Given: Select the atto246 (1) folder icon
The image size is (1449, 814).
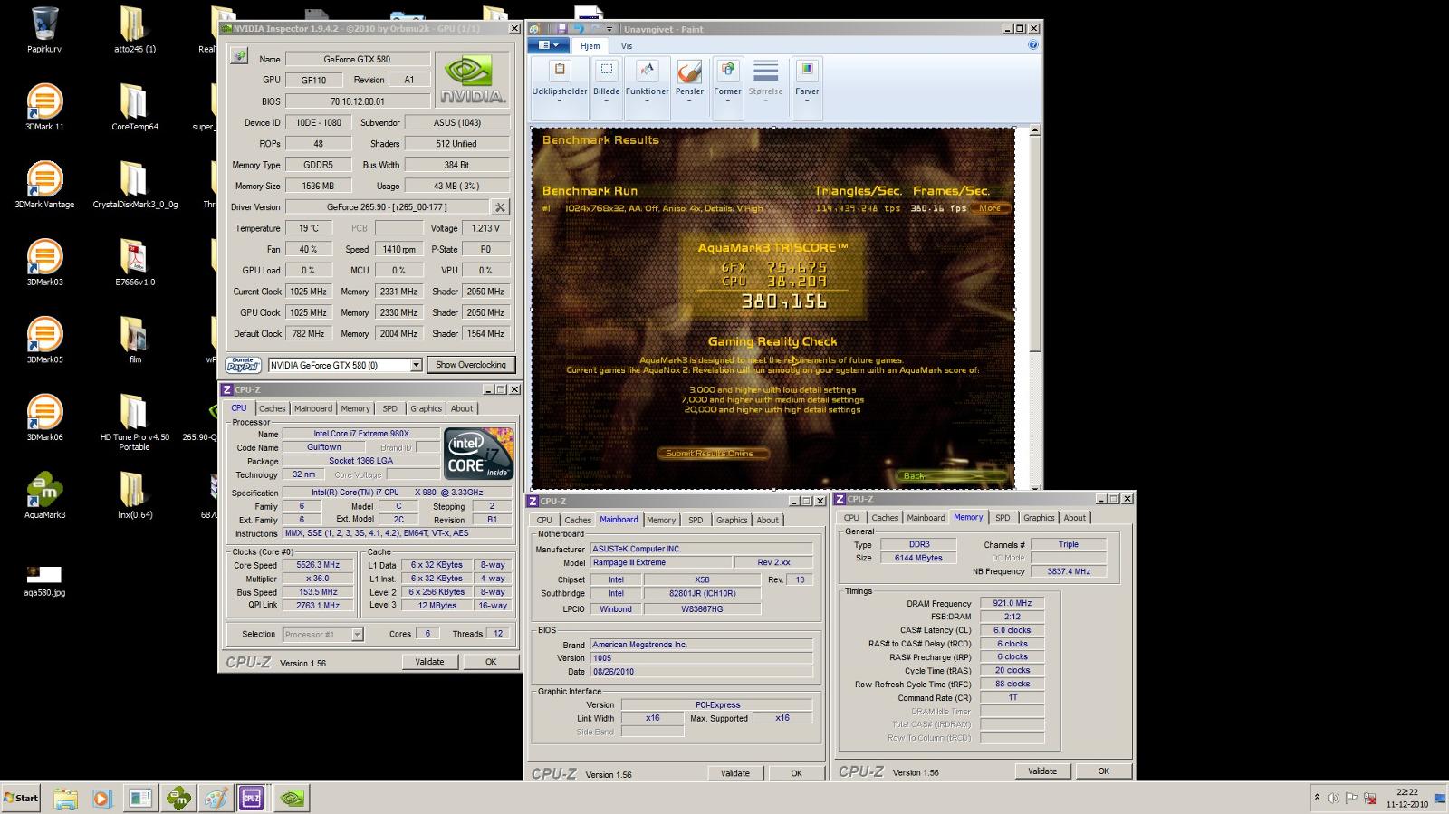Looking at the screenshot, I should click(134, 29).
